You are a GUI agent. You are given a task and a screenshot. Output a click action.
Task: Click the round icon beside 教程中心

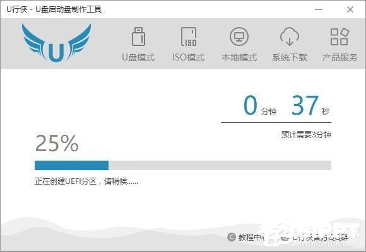[x=232, y=237]
